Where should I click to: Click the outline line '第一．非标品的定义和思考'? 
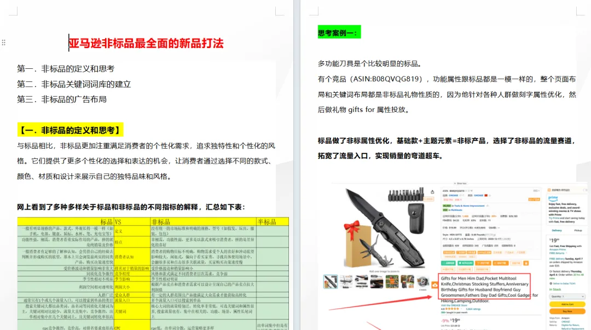pyautogui.click(x=66, y=69)
